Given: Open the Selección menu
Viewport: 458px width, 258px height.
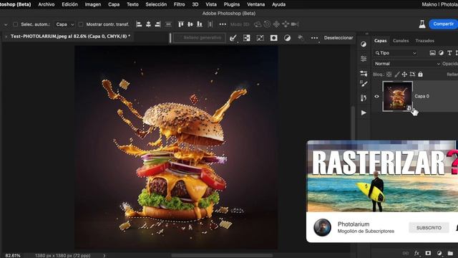Looking at the screenshot, I should tap(156, 4).
